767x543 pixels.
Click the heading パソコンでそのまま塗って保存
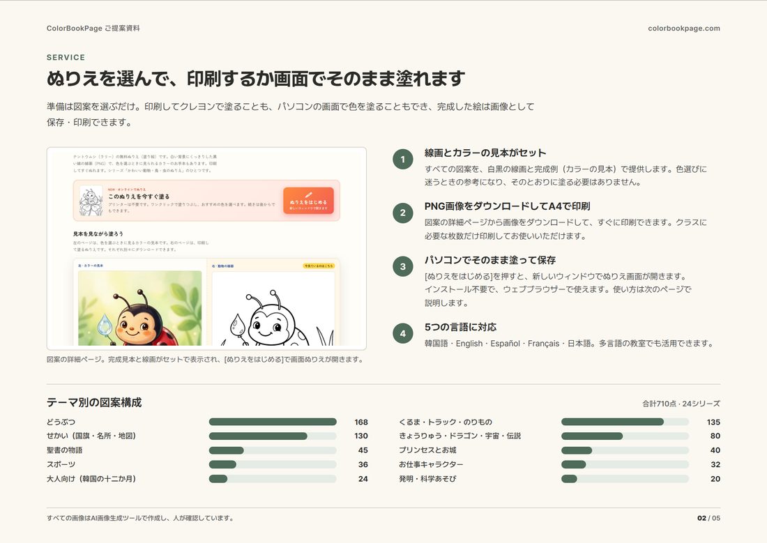click(490, 260)
